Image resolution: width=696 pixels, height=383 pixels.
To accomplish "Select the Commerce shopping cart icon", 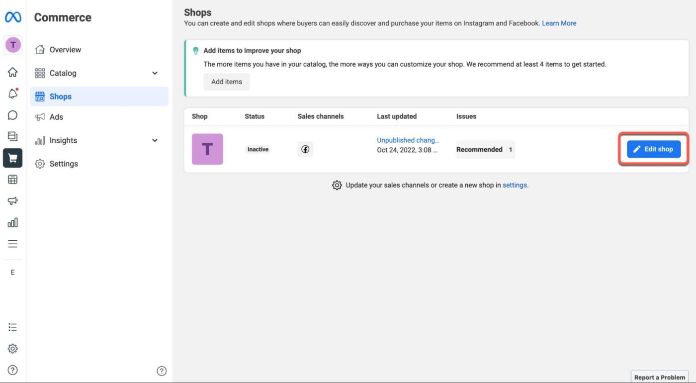I will [13, 158].
